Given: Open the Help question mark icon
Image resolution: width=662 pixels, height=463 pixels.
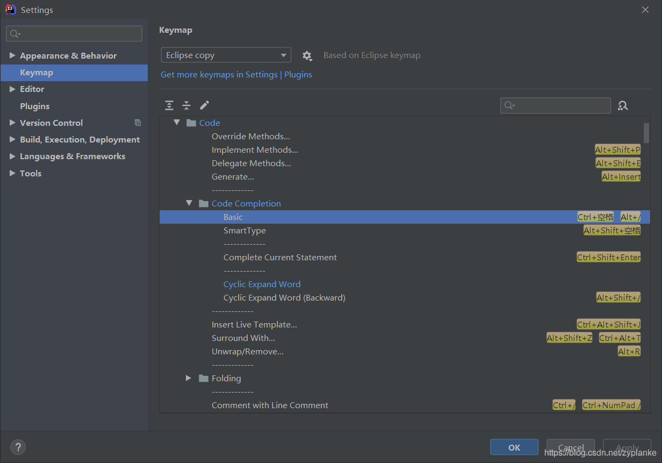Looking at the screenshot, I should 18,447.
